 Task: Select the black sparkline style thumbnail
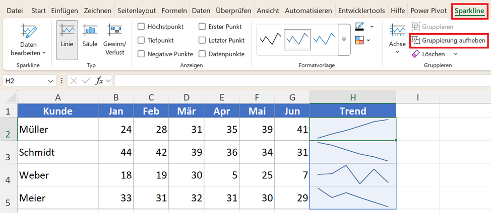(x=270, y=40)
